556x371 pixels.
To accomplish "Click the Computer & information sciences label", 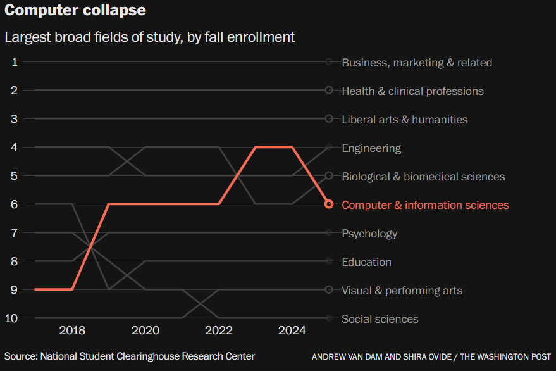I will 425,205.
